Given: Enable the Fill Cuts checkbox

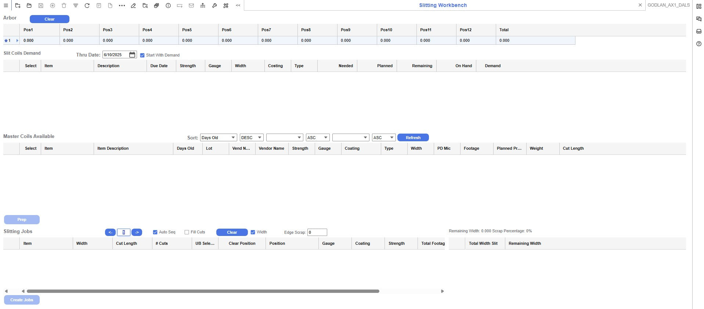Looking at the screenshot, I should tap(187, 232).
